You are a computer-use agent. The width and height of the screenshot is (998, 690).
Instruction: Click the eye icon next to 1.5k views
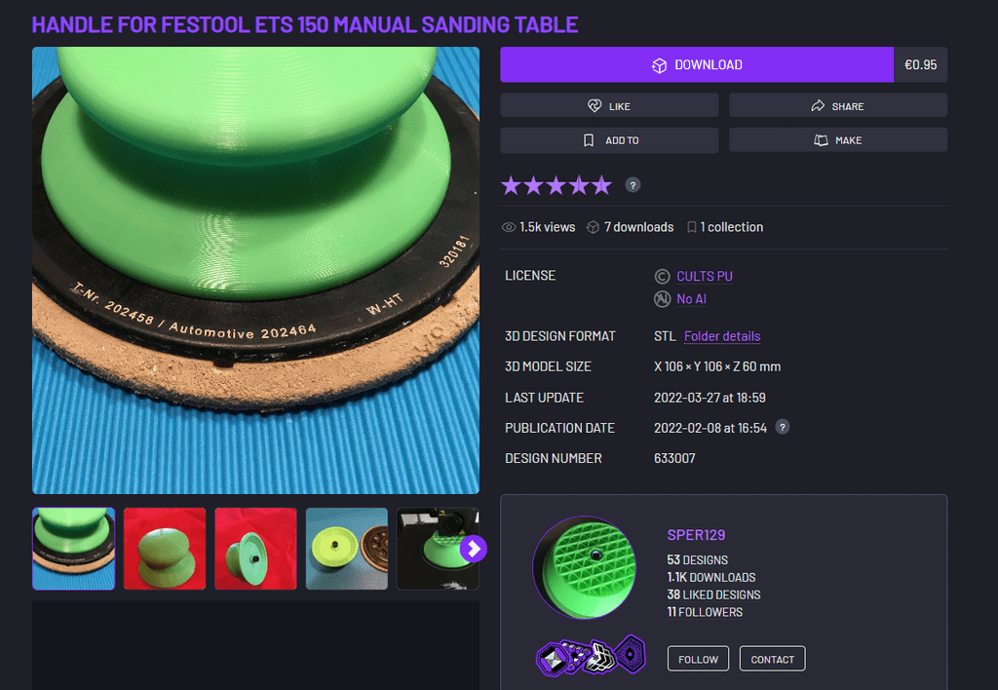tap(509, 227)
